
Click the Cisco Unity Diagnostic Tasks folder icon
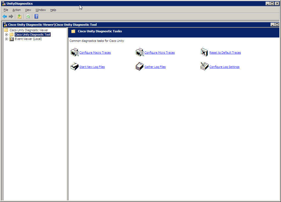point(73,31)
